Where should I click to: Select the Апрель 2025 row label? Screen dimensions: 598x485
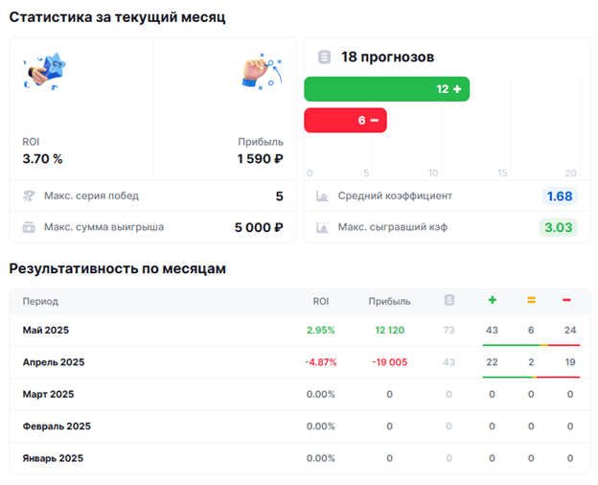(x=54, y=362)
